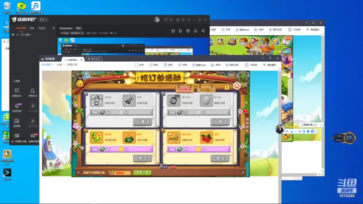This screenshot has width=363, height=204.
Task: Click the gift box icon in stream header
Action: [173, 31]
